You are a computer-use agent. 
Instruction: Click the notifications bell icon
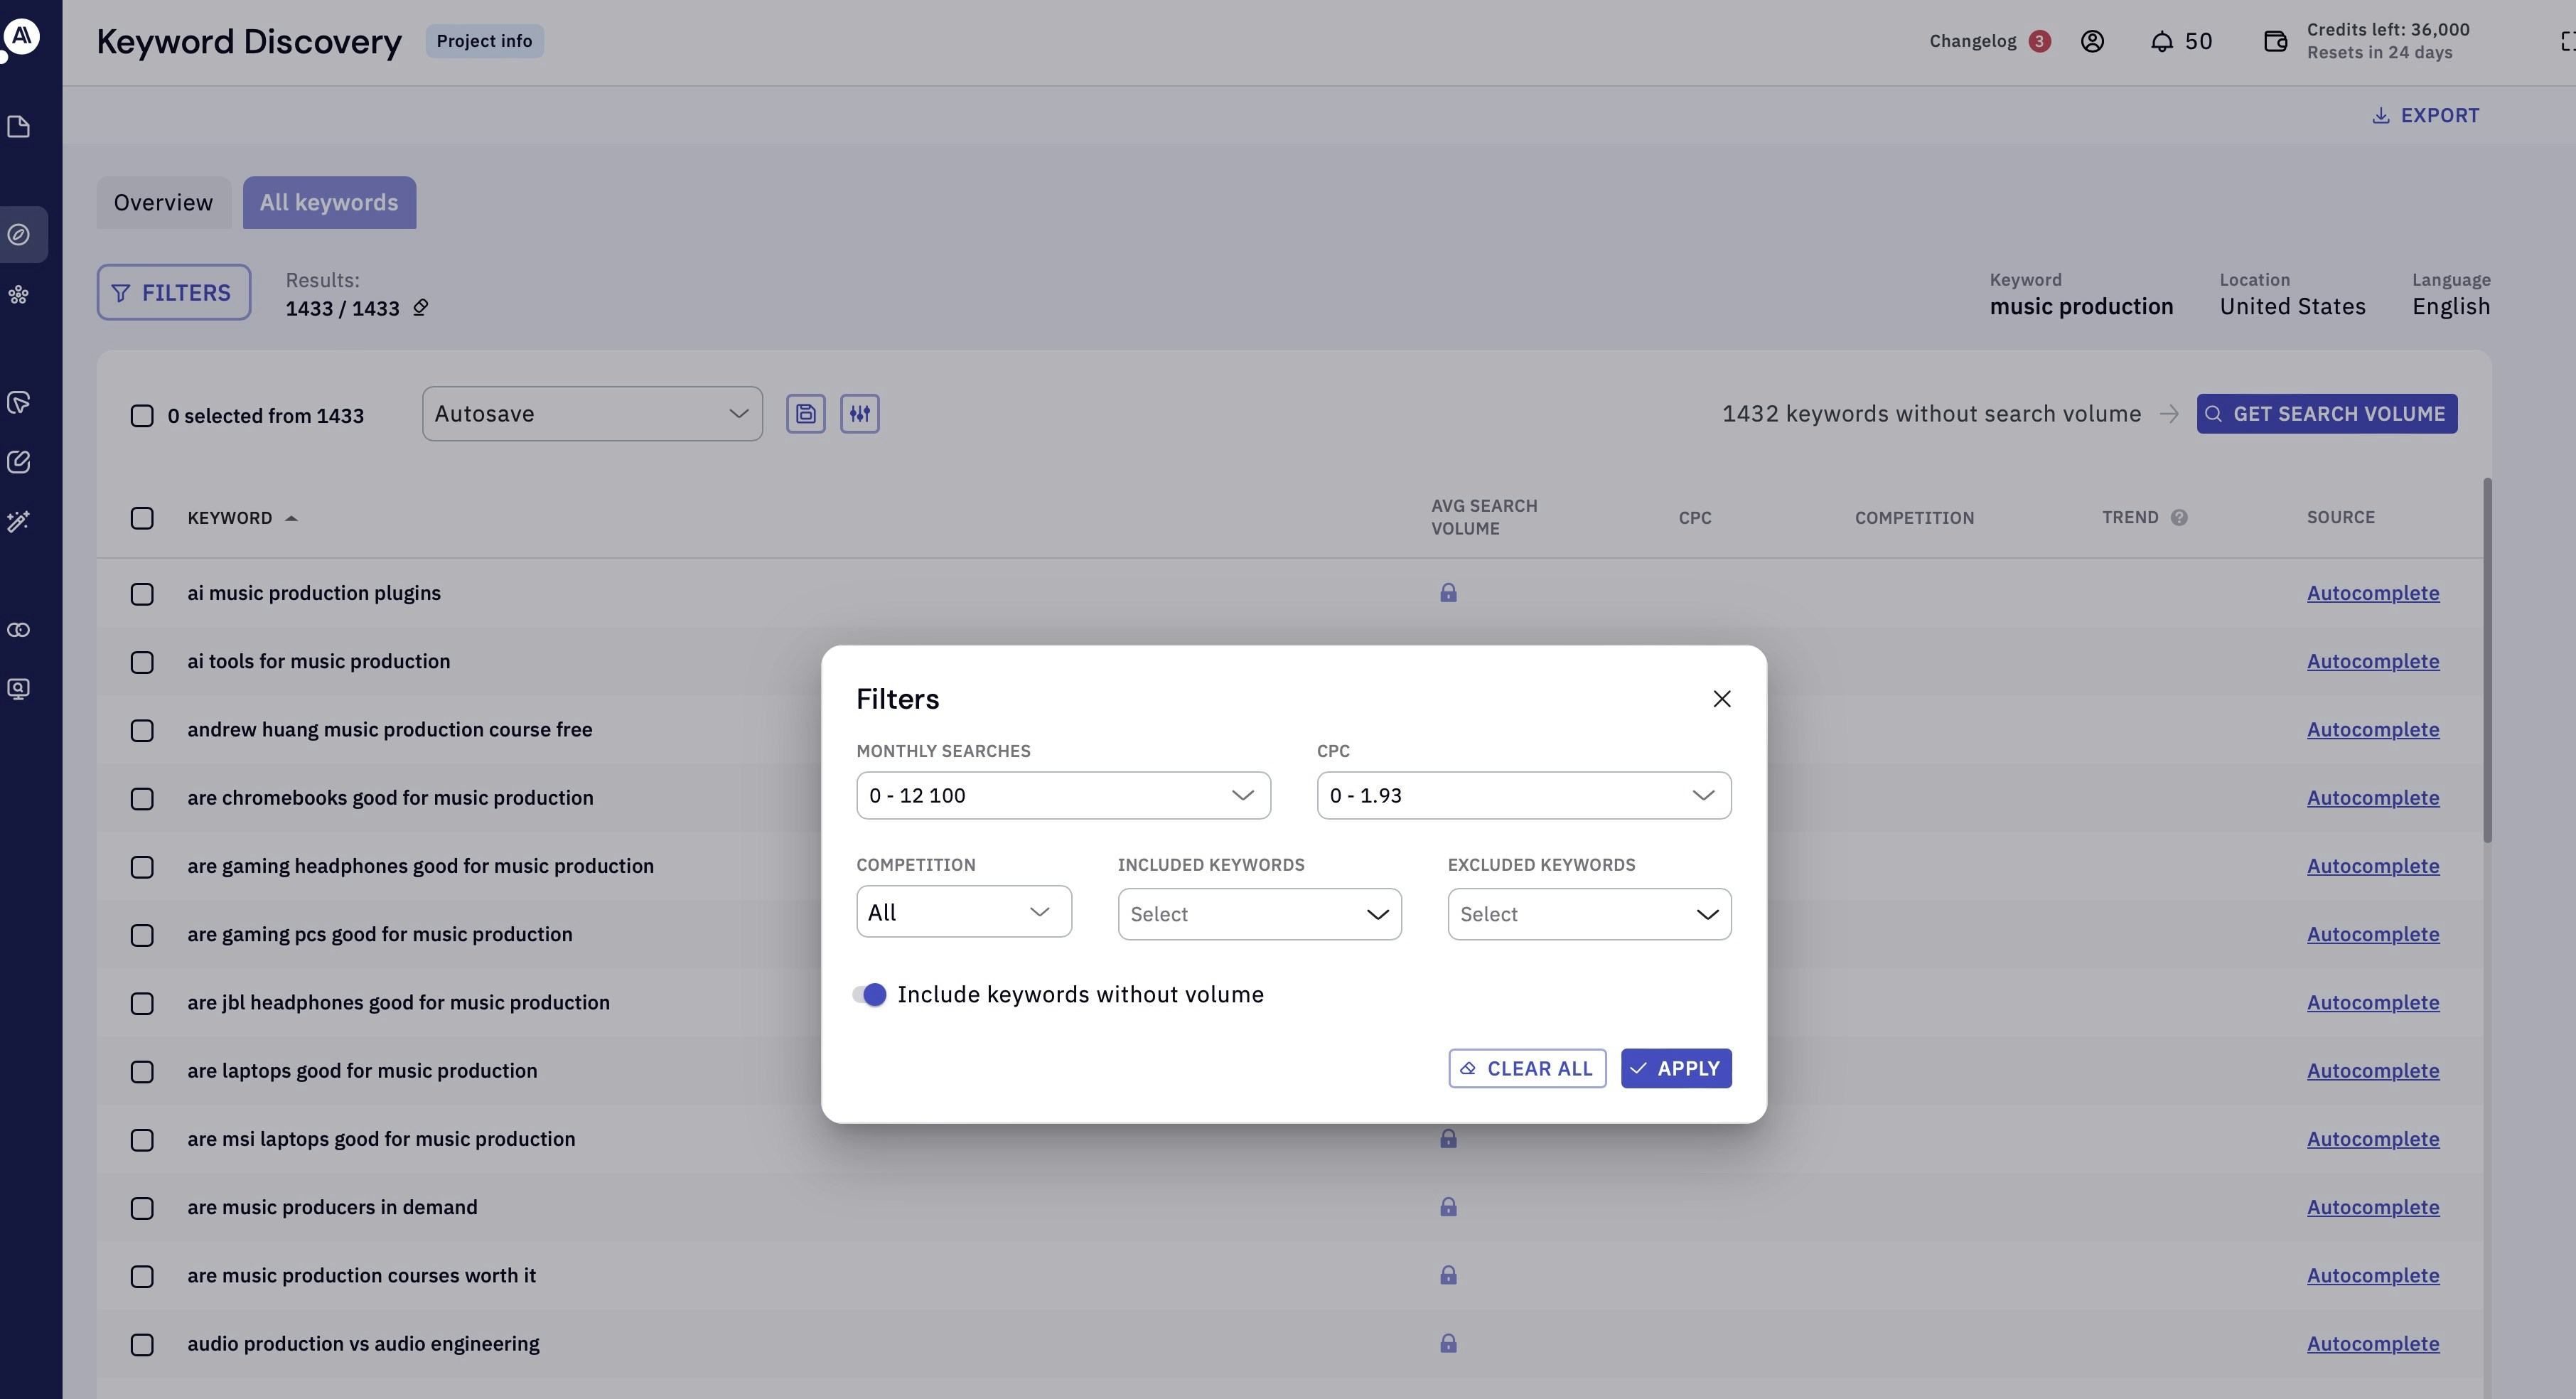click(x=2161, y=42)
